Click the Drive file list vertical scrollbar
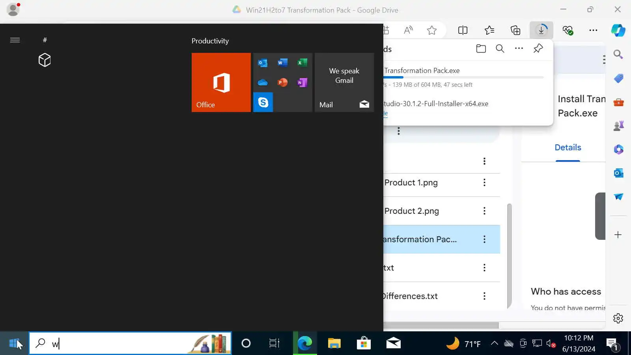631x355 pixels. (509, 256)
